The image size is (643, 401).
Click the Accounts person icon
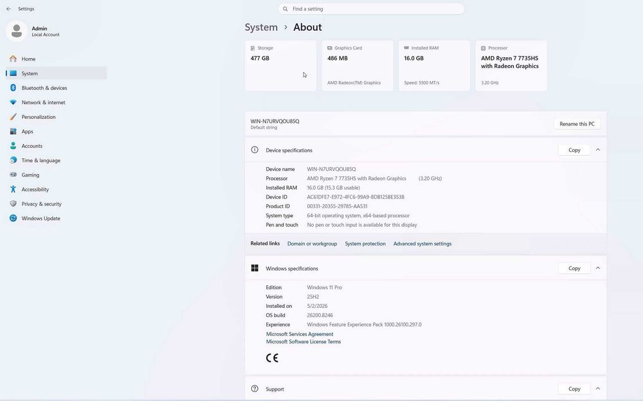[13, 146]
